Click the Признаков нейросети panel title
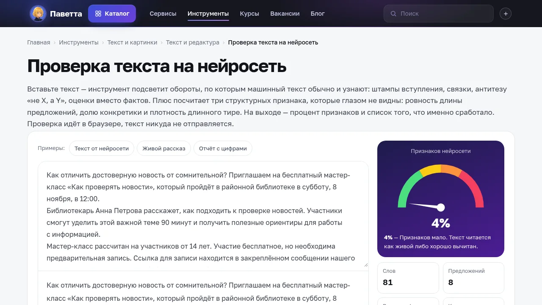Screen dimensions: 542x305 [441, 151]
